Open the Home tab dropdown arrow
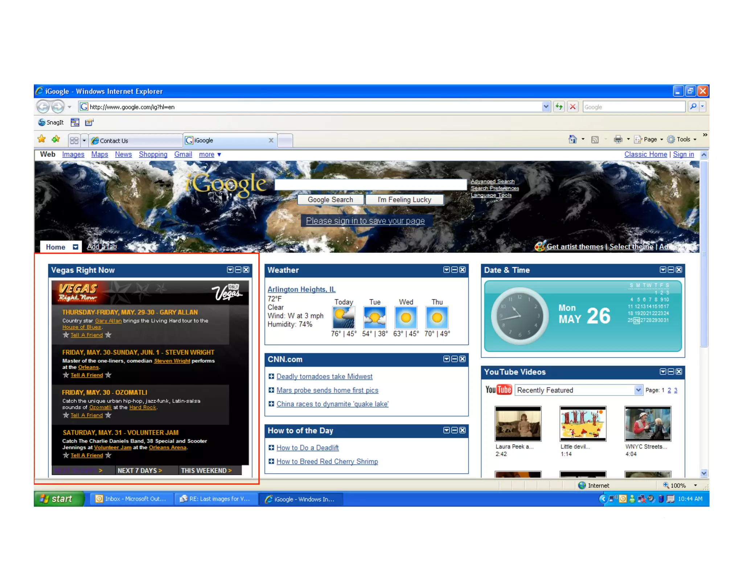Screen dimensions: 743x574 75,247
